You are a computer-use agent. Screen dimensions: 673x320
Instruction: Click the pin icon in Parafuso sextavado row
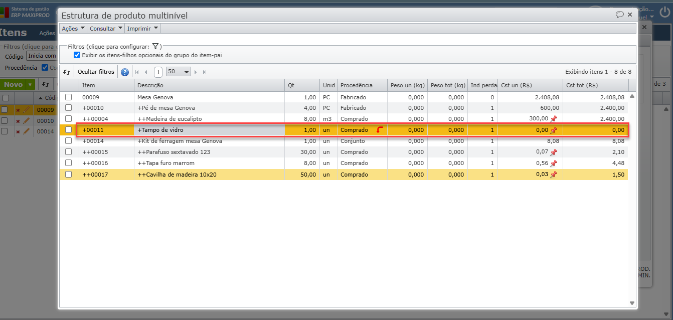(554, 152)
